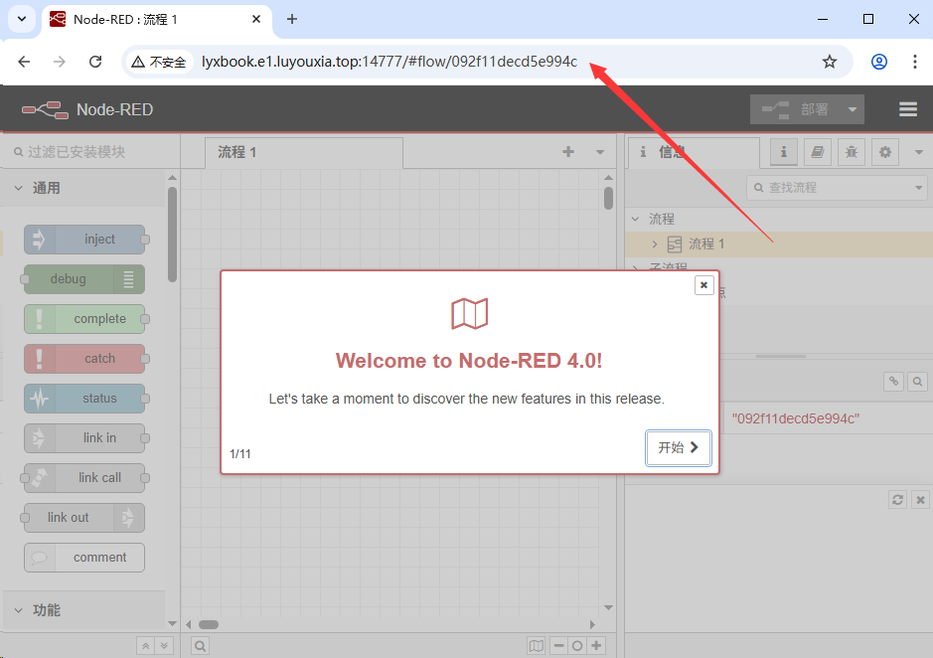
Task: Select the debug node in palette
Action: (x=84, y=279)
